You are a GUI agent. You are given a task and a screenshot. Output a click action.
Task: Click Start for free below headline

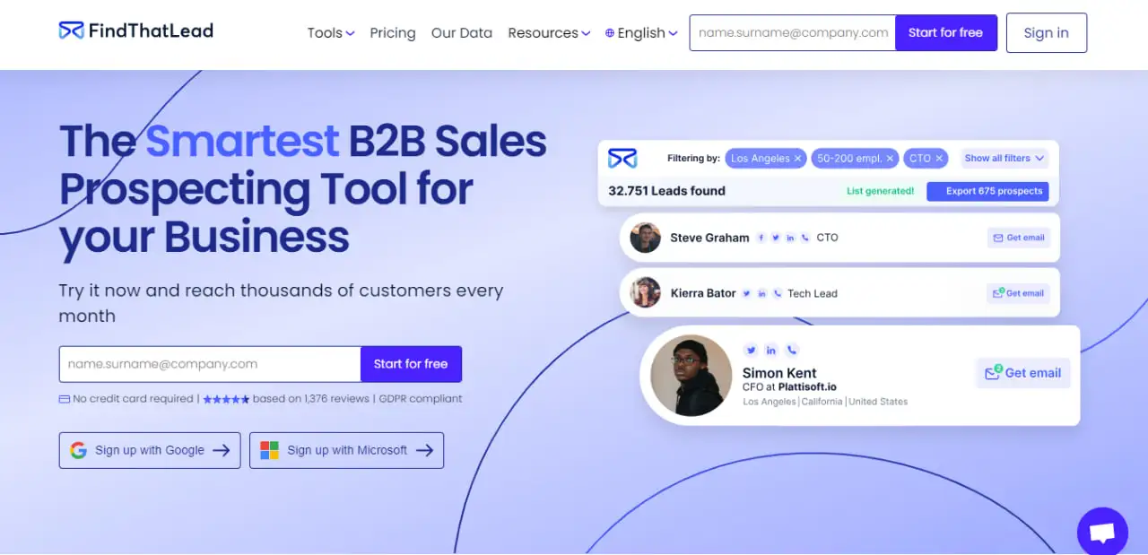[x=411, y=364]
